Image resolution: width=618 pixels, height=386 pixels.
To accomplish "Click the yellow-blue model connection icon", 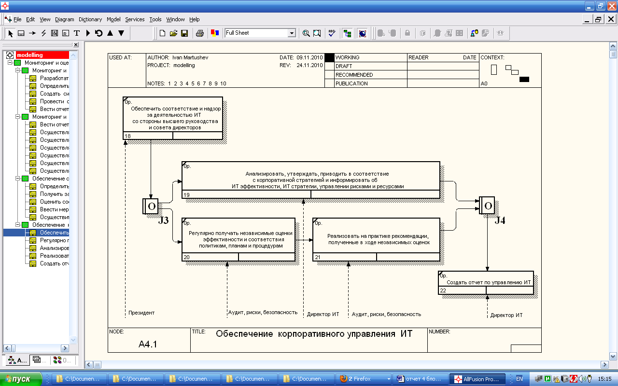I will [x=474, y=33].
